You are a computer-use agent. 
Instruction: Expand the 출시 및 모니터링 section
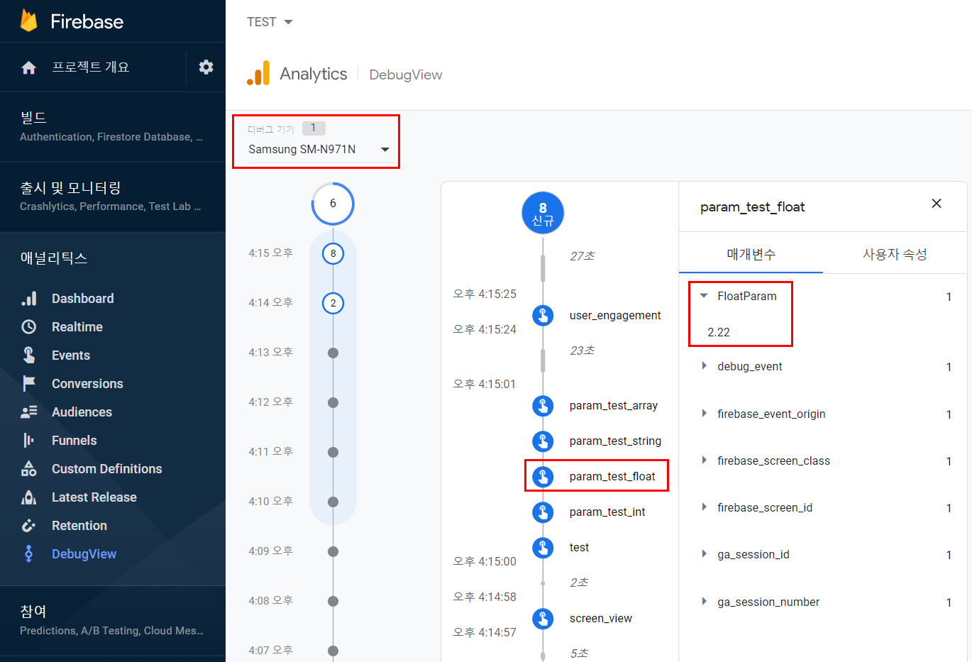coord(113,197)
